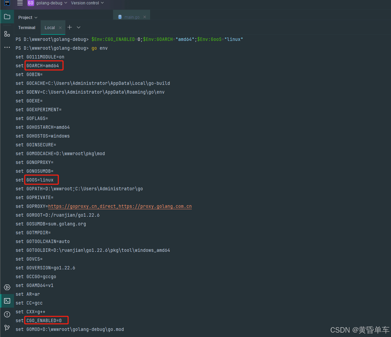Open the Structure tool window icon
Image resolution: width=391 pixels, height=337 pixels.
tap(7, 34)
